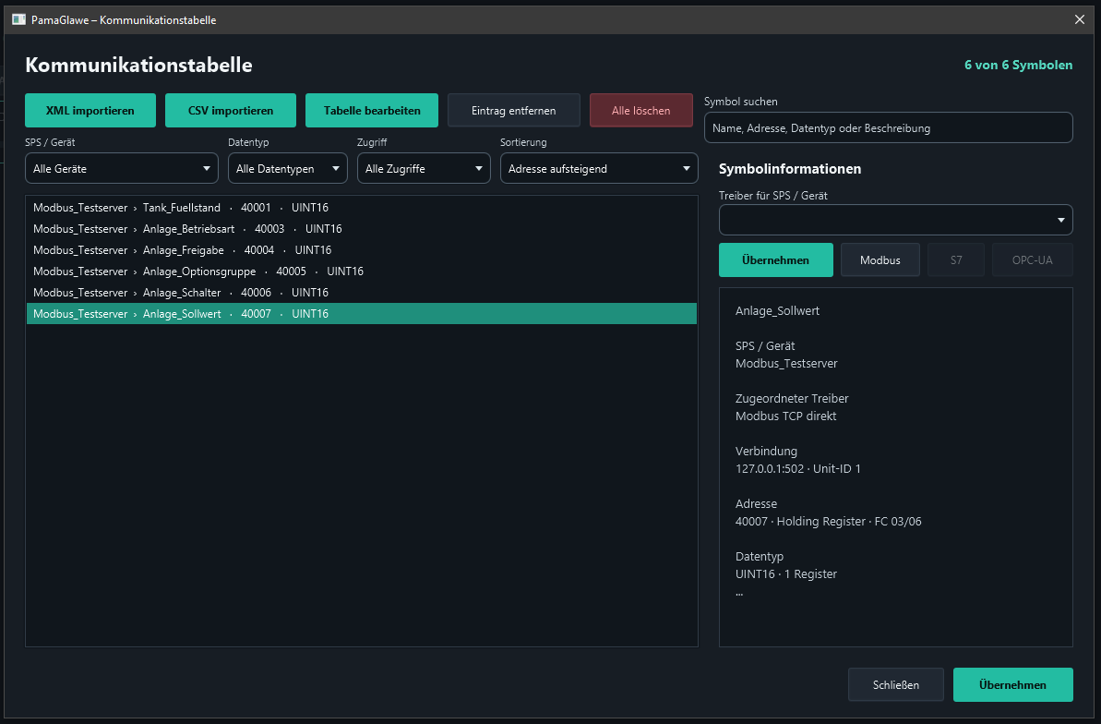Viewport: 1101px width, 724px height.
Task: Select the Tank_Fuellstand row
Action: pos(362,208)
